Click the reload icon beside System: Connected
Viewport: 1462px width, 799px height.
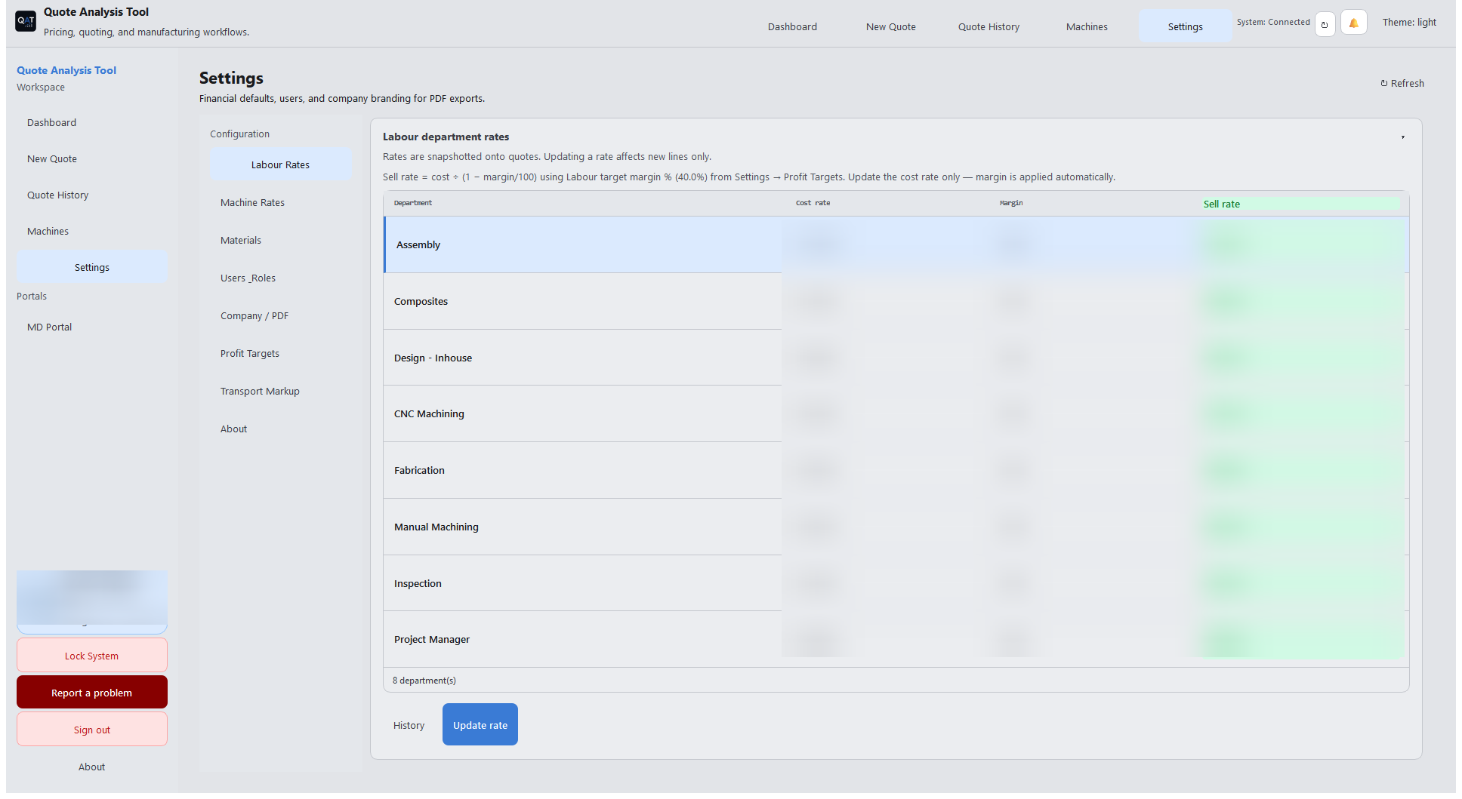pos(1325,23)
